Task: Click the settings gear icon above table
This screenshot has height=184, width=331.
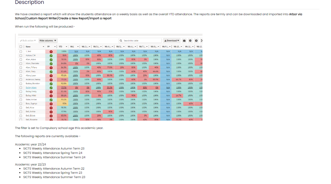Action: point(190,41)
